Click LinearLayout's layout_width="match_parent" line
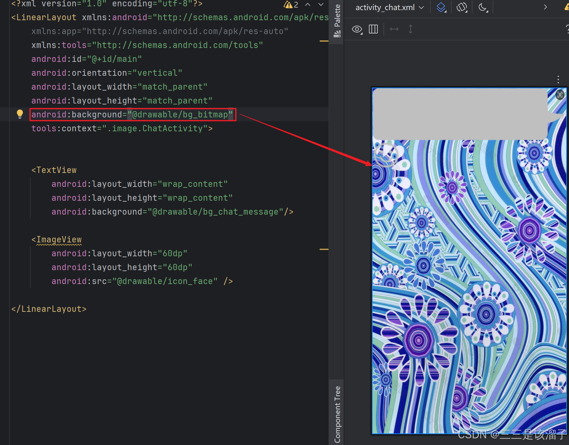Screen dimensions: 569x445 coord(119,87)
